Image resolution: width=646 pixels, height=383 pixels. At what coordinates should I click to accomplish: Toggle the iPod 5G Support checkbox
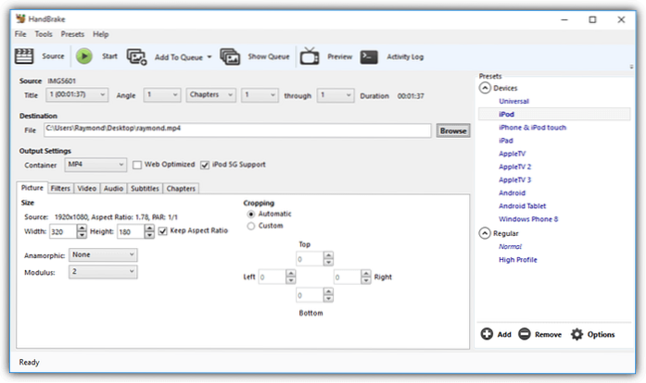click(205, 165)
